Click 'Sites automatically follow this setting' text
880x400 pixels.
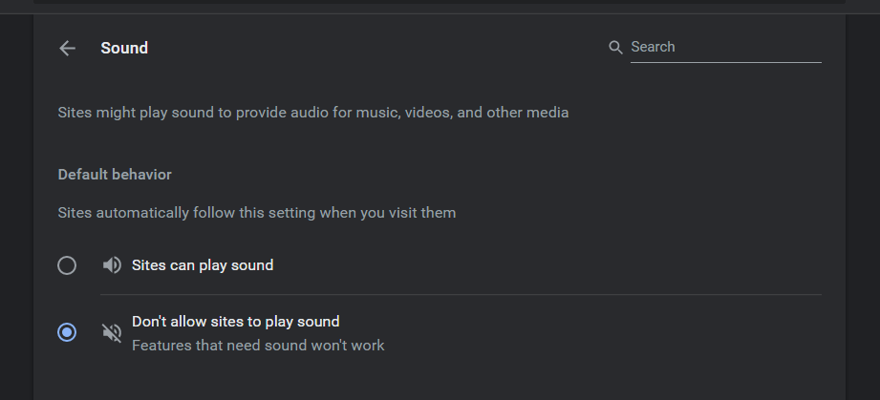coord(257,213)
